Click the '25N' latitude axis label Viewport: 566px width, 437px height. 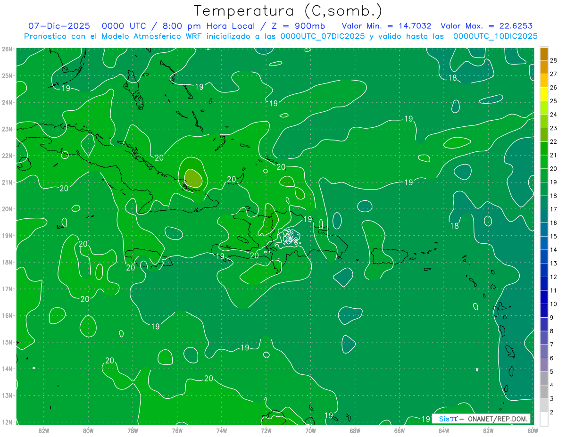tap(7, 75)
